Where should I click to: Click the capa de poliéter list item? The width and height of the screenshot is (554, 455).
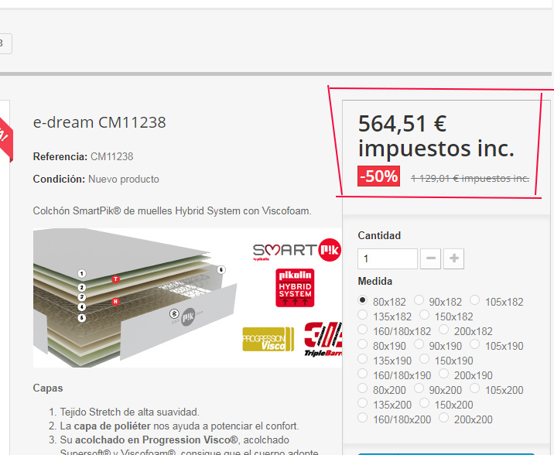pyautogui.click(x=180, y=426)
